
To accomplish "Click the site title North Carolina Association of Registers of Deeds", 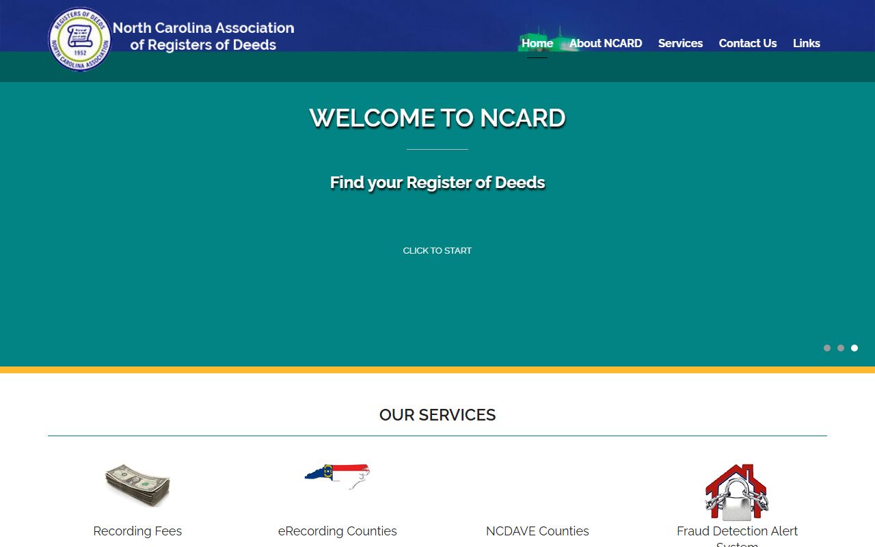I will coord(204,36).
